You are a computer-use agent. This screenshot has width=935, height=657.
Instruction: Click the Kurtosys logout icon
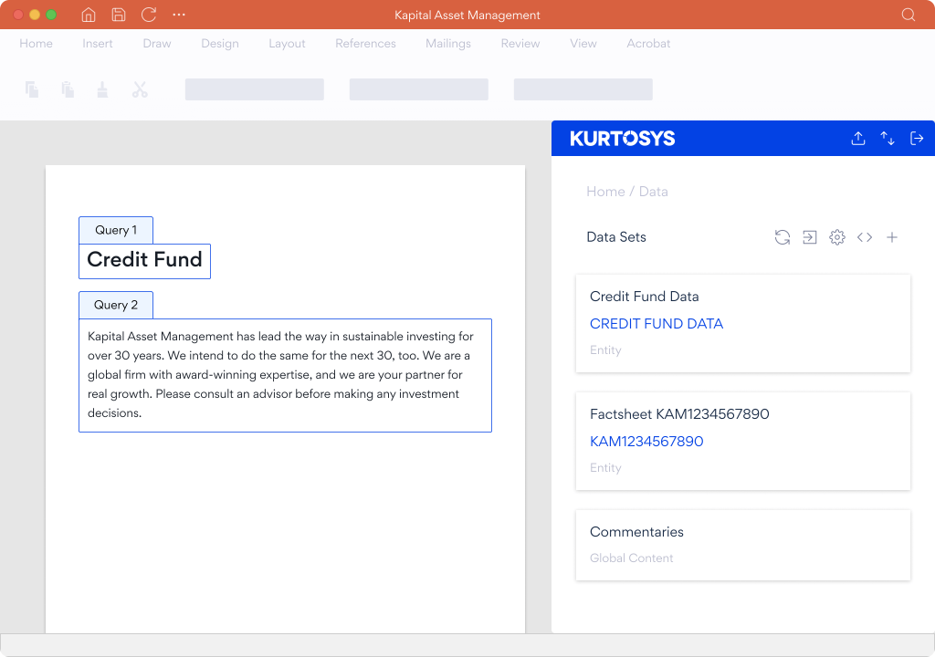click(x=917, y=139)
